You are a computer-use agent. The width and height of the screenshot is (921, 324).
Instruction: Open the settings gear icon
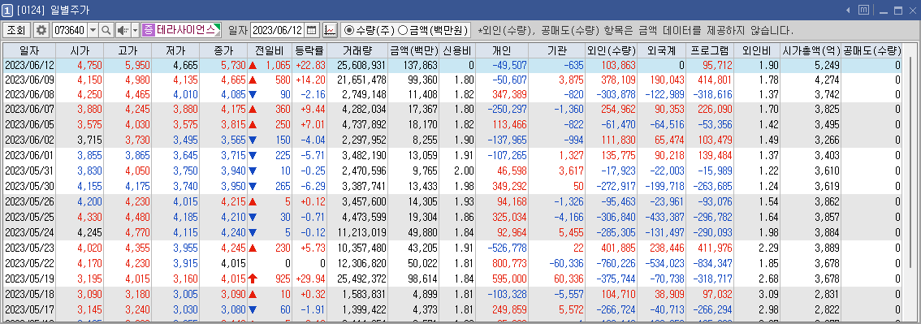[x=41, y=30]
